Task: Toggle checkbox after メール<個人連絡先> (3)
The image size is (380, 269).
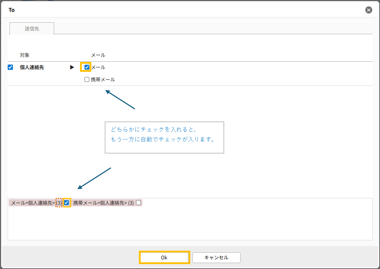Action: pyautogui.click(x=67, y=203)
